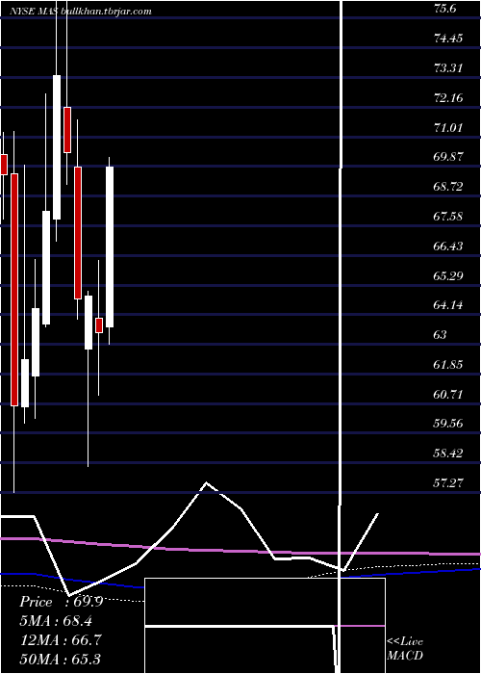481x674 pixels.
Task: Click the tallest white candlestick reaching 73.31
Action: [x=57, y=147]
